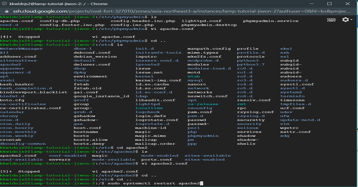Click 'google_instance_id' file name

101,96
